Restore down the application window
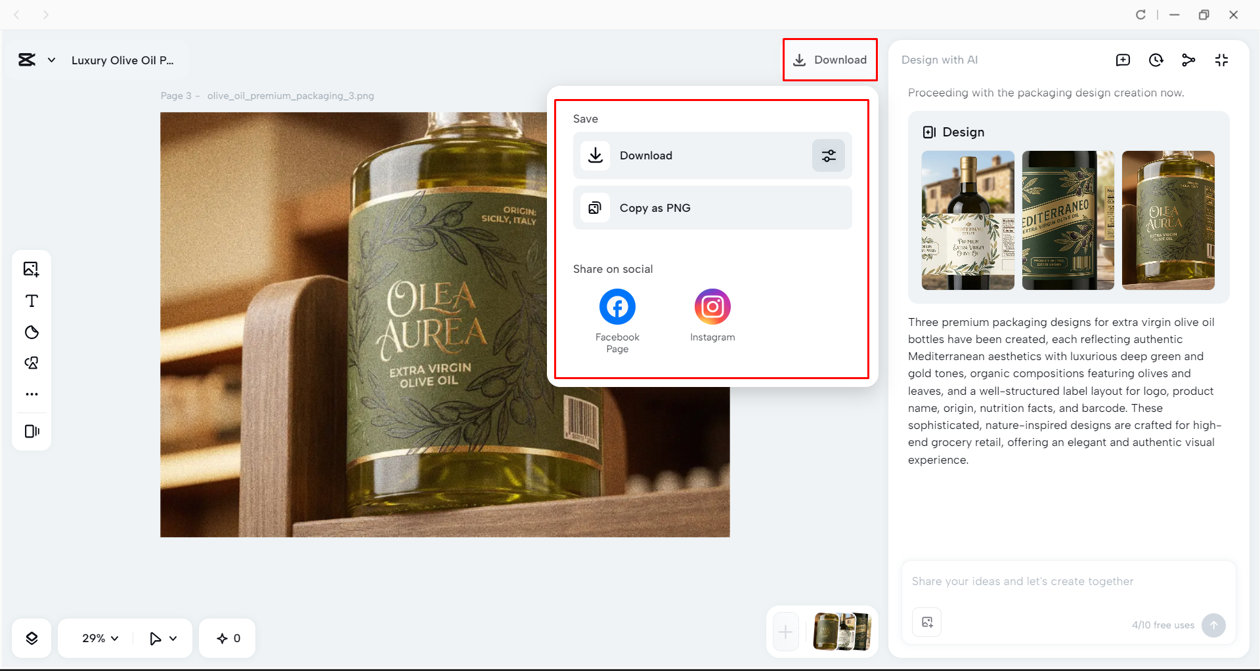Screen dimensions: 1260x671 click(1204, 14)
